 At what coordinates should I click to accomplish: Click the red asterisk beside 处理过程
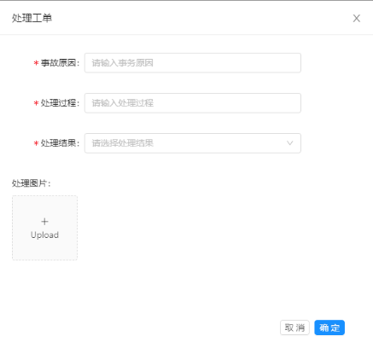click(x=36, y=103)
